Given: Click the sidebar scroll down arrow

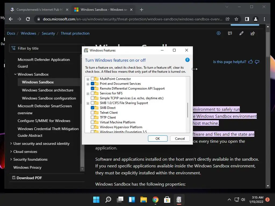Looking at the screenshot, I should [82, 169].
